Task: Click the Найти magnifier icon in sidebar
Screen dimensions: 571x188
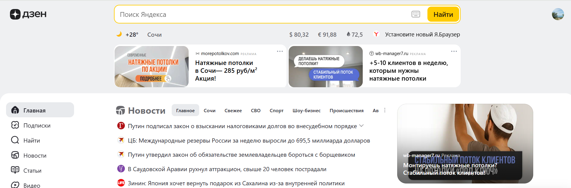Action: (x=15, y=140)
